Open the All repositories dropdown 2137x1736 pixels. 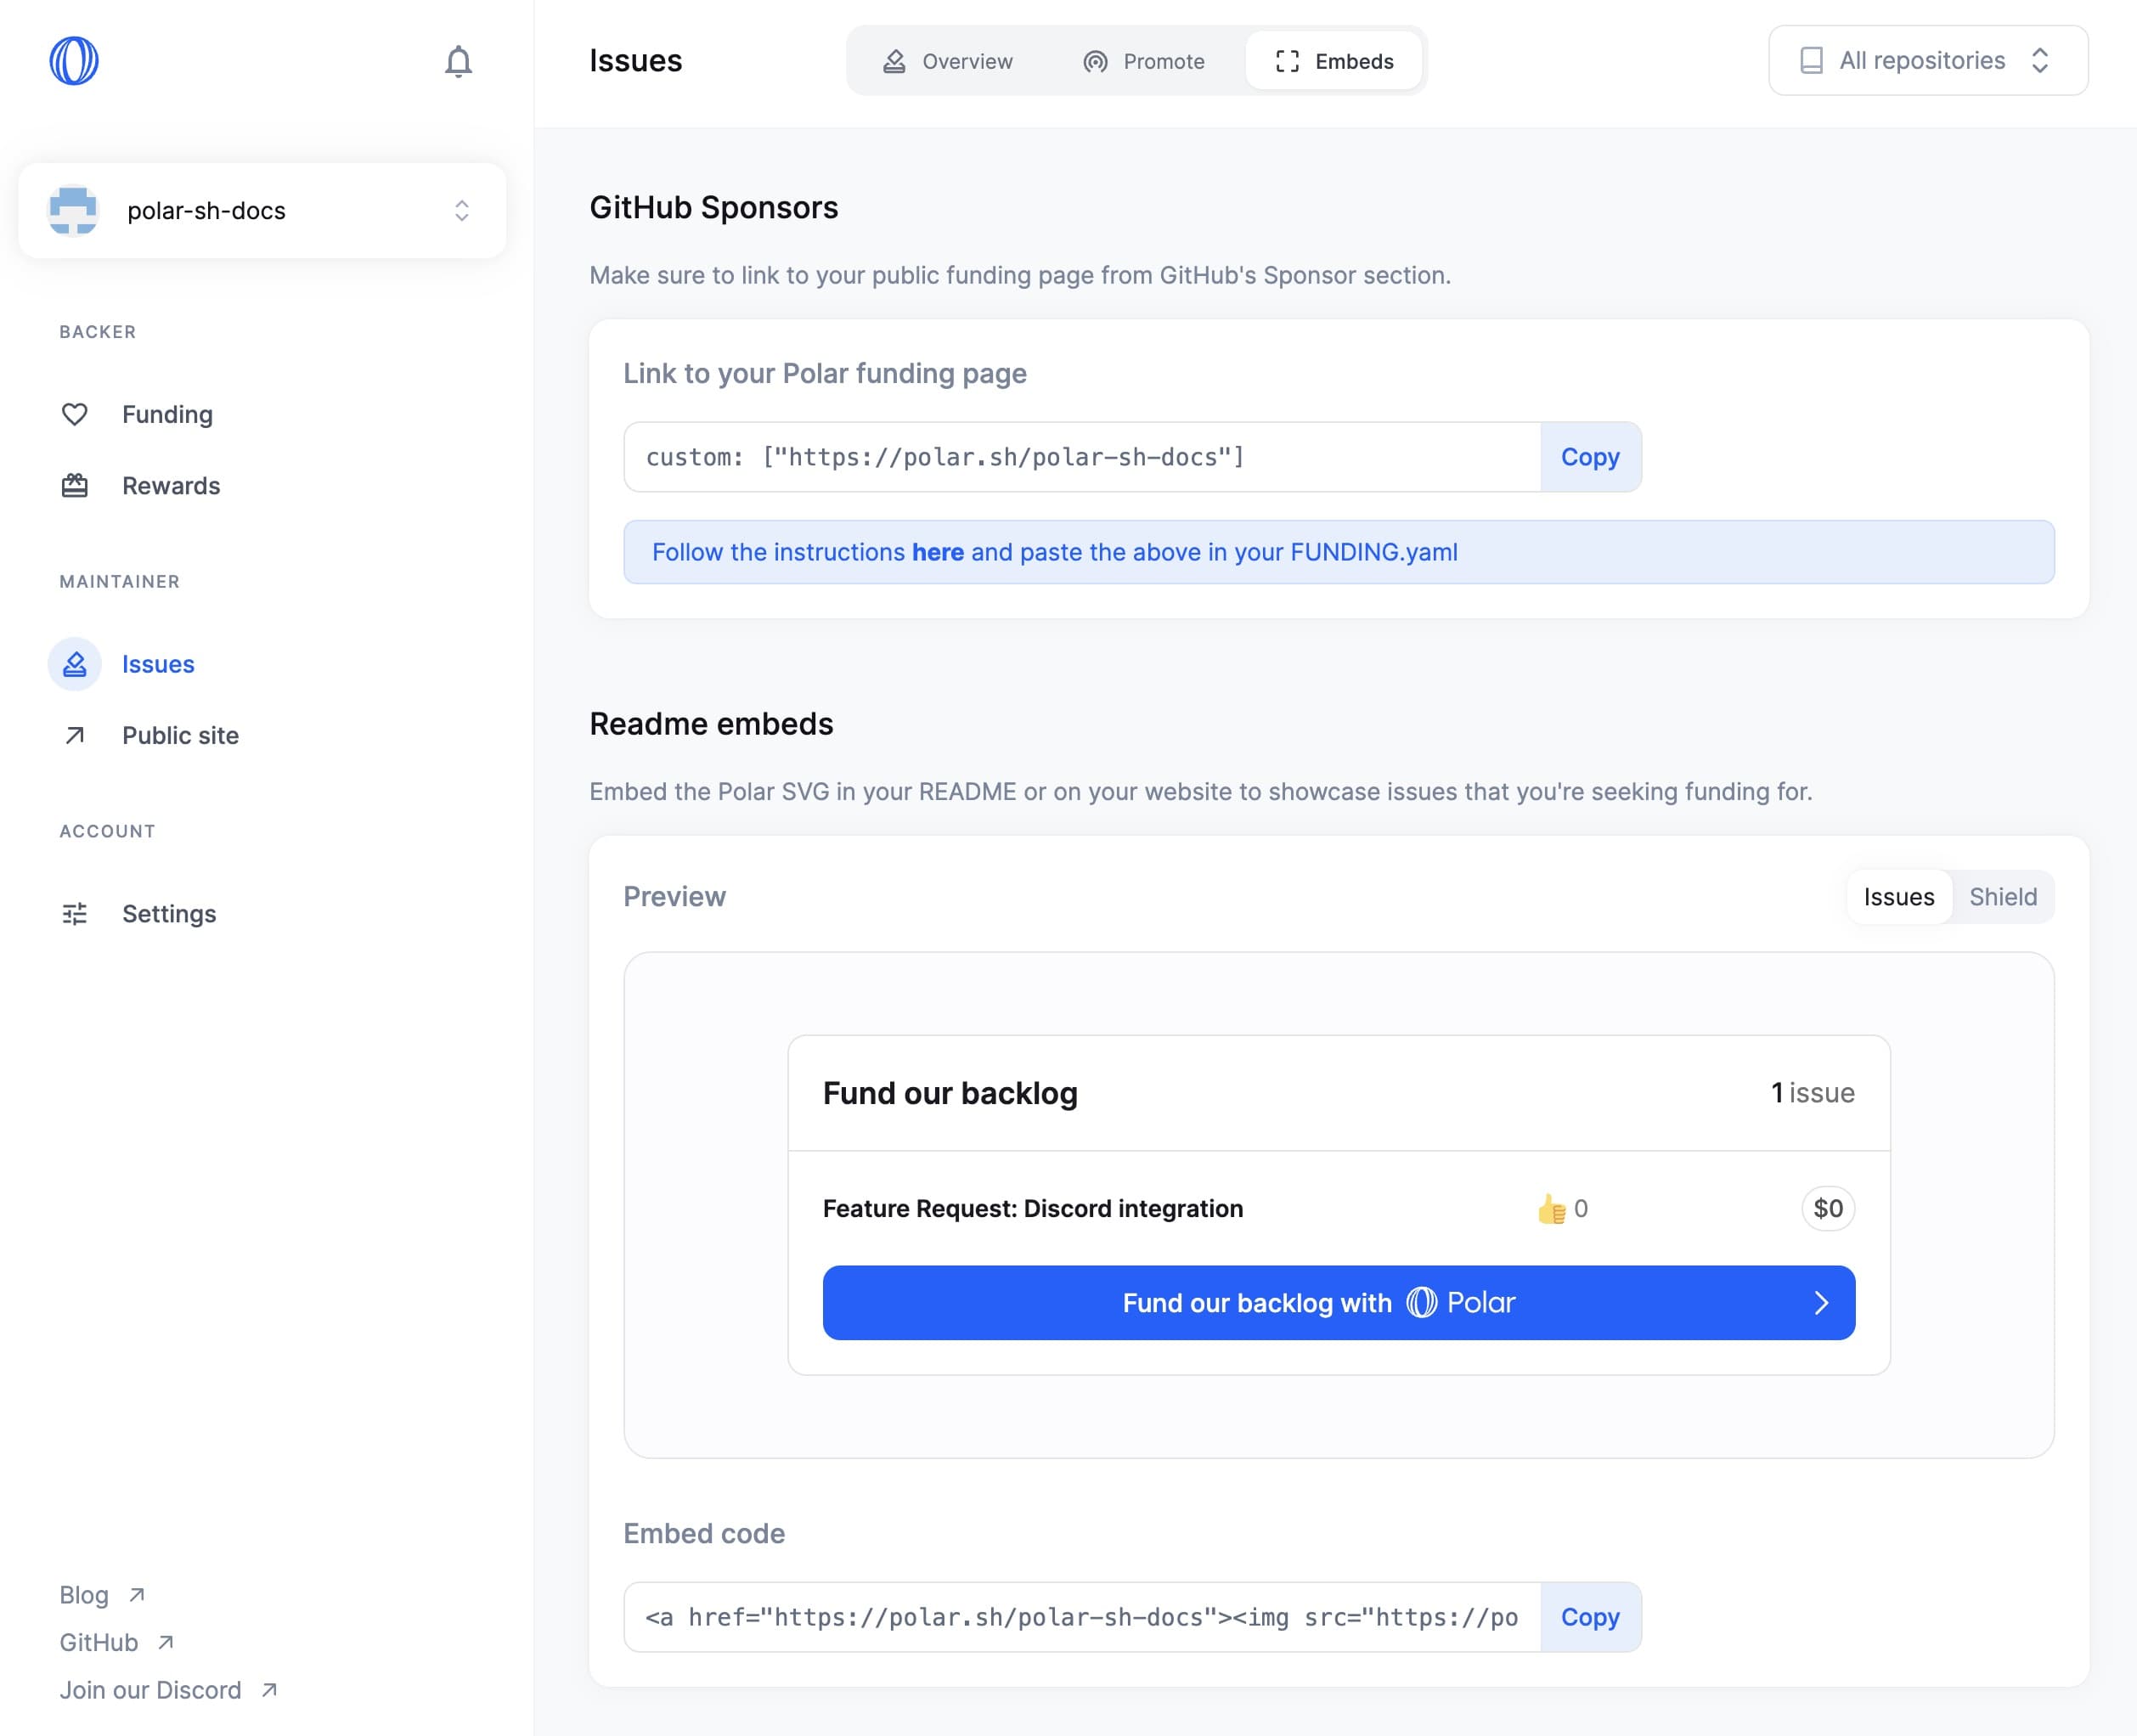(1927, 61)
